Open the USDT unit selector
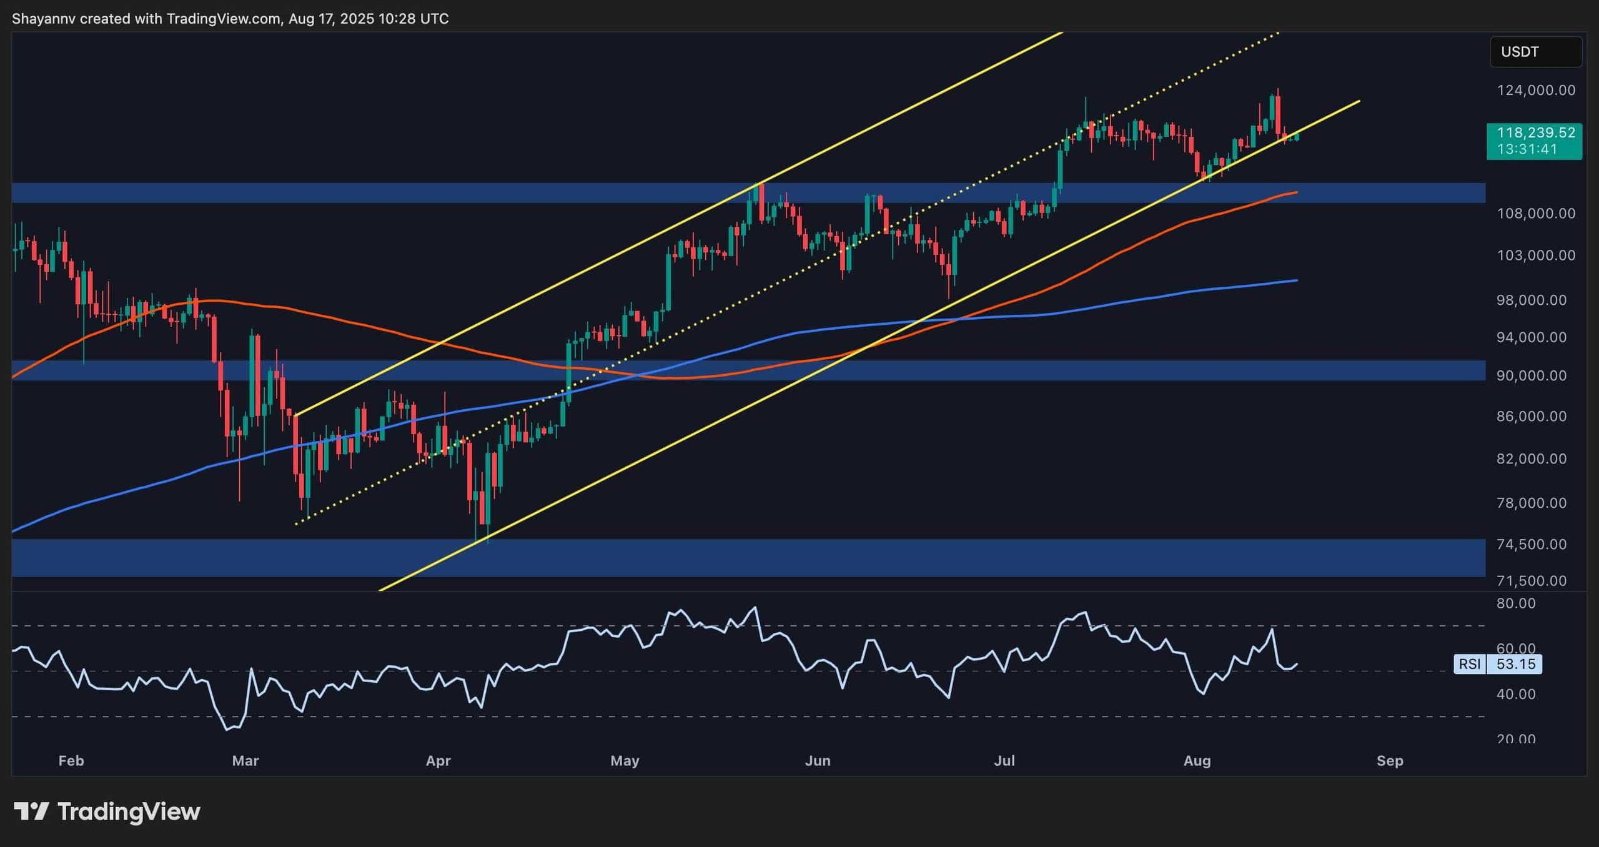The height and width of the screenshot is (847, 1599). pyautogui.click(x=1535, y=52)
